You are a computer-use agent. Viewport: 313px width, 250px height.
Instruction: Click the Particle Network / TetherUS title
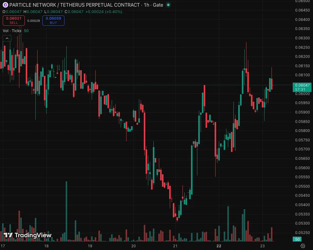(x=74, y=5)
